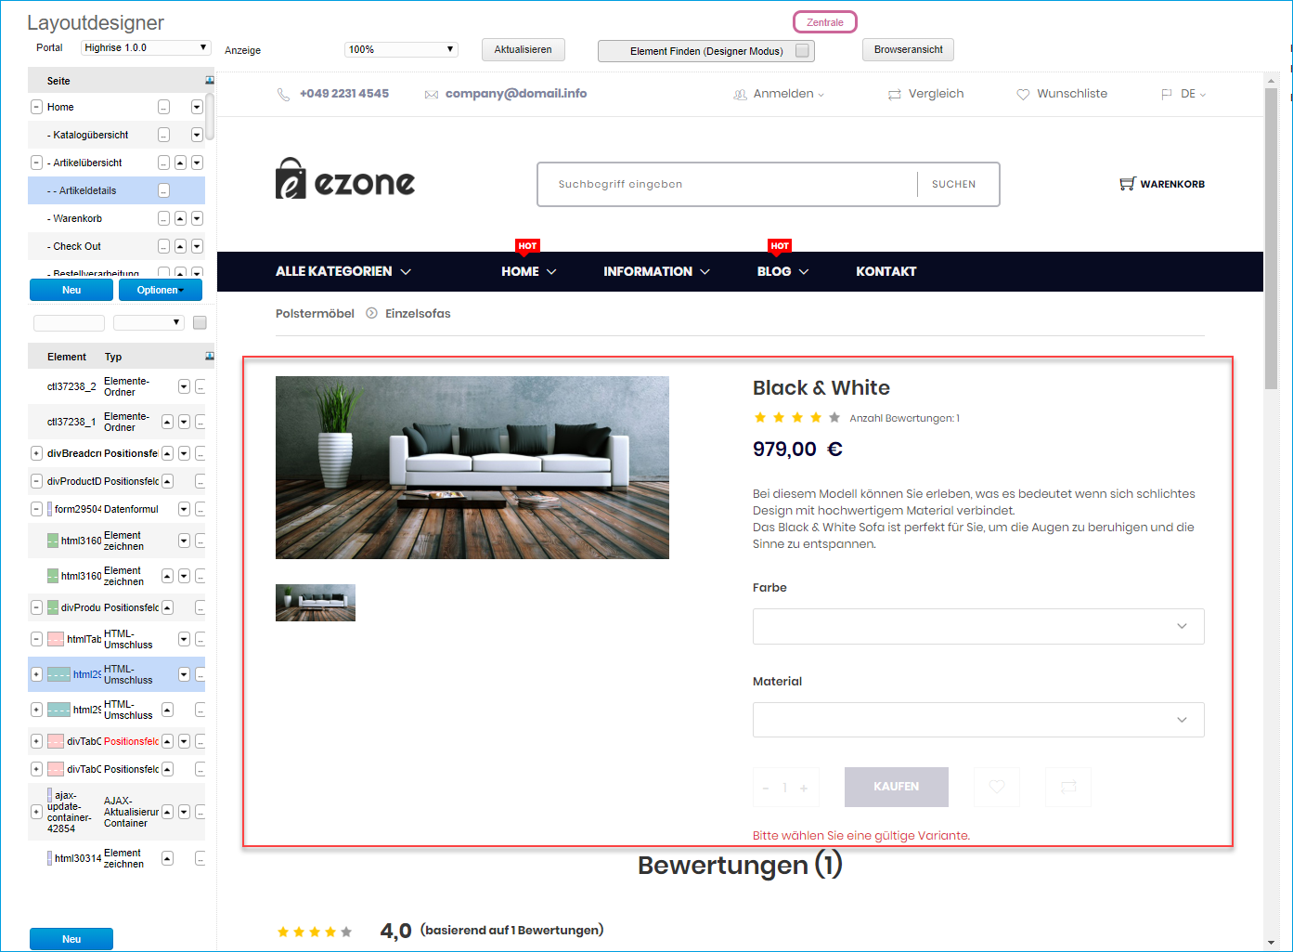Open the empty filter dropdown below Optionen
Screen dimensions: 1293x952
pyautogui.click(x=149, y=322)
